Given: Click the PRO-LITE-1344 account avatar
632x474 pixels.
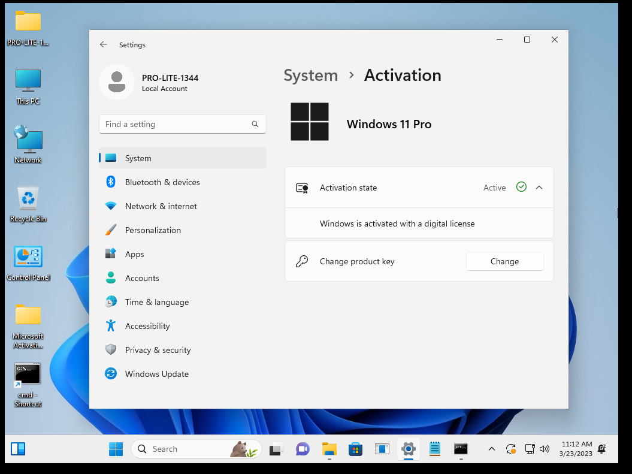Looking at the screenshot, I should coord(117,82).
